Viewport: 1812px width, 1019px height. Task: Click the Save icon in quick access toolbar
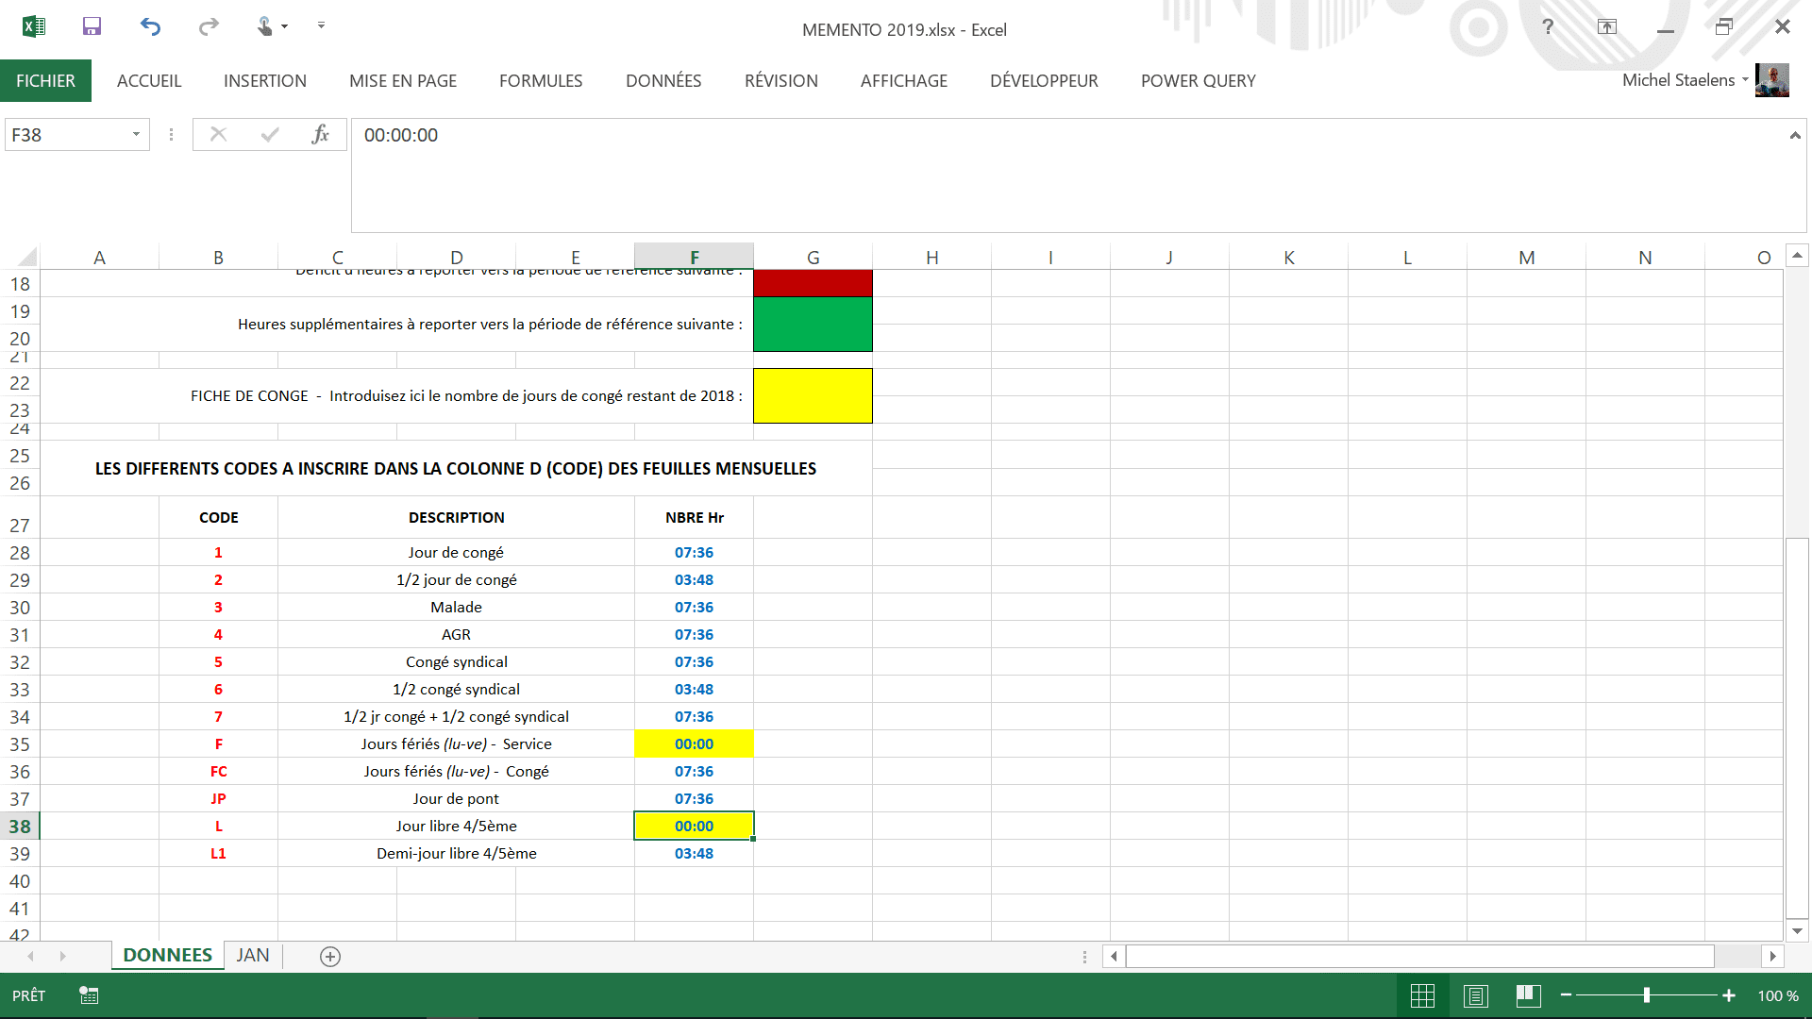[92, 26]
